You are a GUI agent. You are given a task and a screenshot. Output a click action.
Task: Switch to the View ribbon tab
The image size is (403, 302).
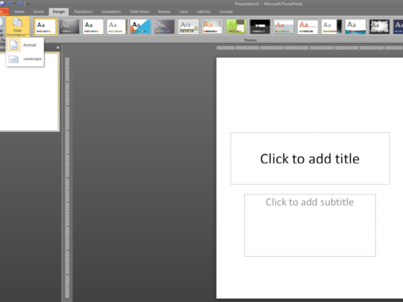(x=183, y=12)
